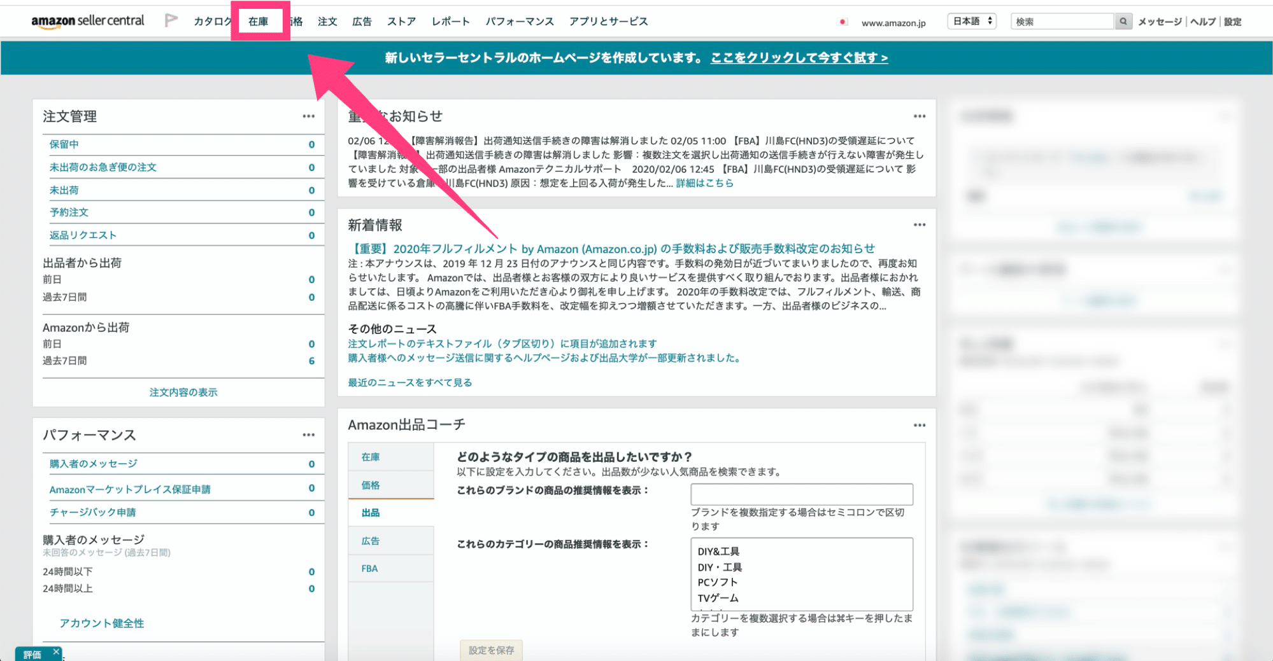Select DIY・工具 in category list
The image size is (1273, 661).
(x=720, y=567)
